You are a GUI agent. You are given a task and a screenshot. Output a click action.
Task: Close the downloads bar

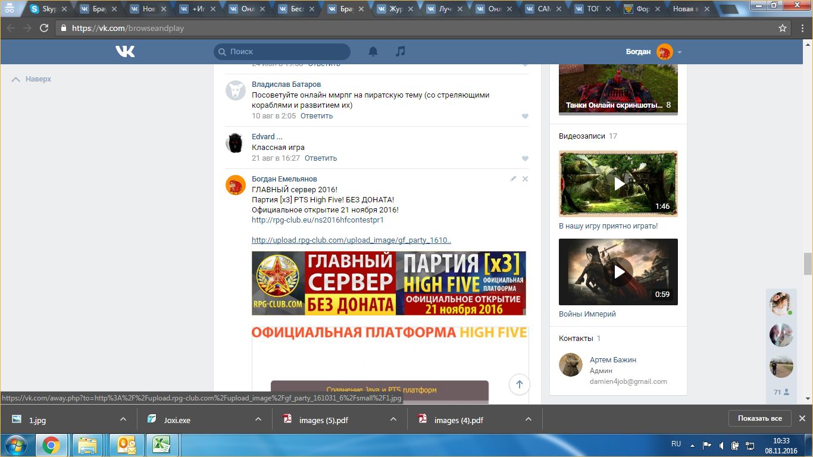[802, 418]
